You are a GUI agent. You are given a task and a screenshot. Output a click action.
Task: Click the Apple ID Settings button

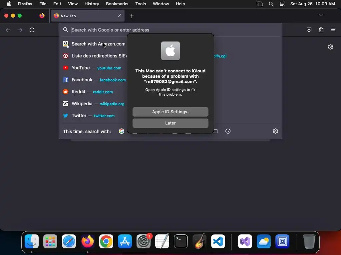click(x=170, y=112)
